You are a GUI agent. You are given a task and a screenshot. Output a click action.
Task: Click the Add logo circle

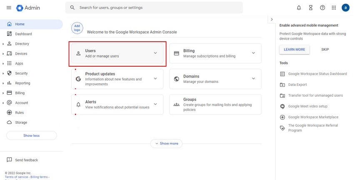click(77, 28)
